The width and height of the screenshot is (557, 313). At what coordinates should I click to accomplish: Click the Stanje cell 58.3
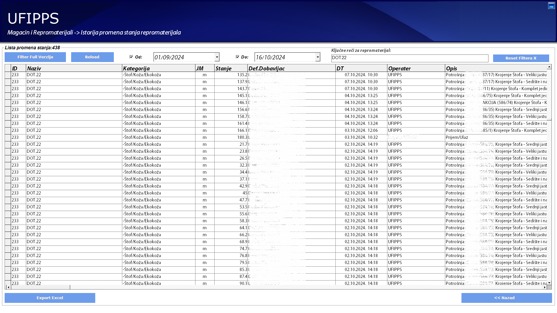[x=231, y=221]
